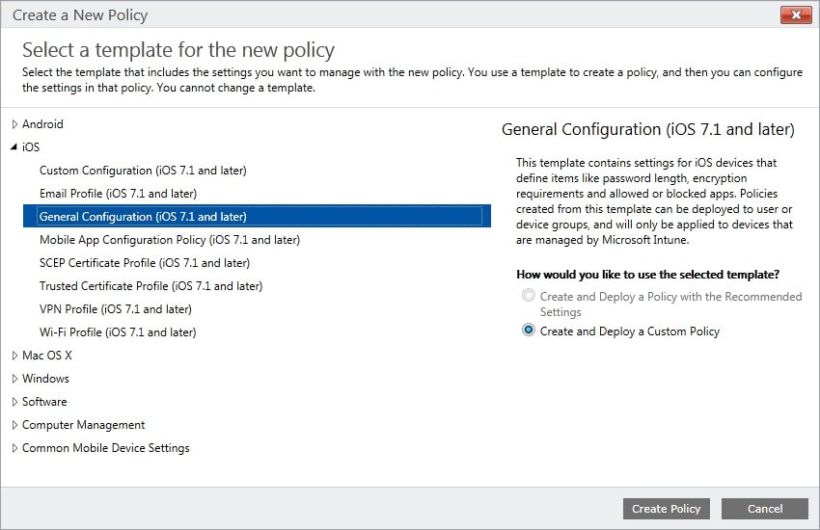Image resolution: width=820 pixels, height=530 pixels.
Task: Select Recommended Settings policy radio option
Action: [x=528, y=297]
